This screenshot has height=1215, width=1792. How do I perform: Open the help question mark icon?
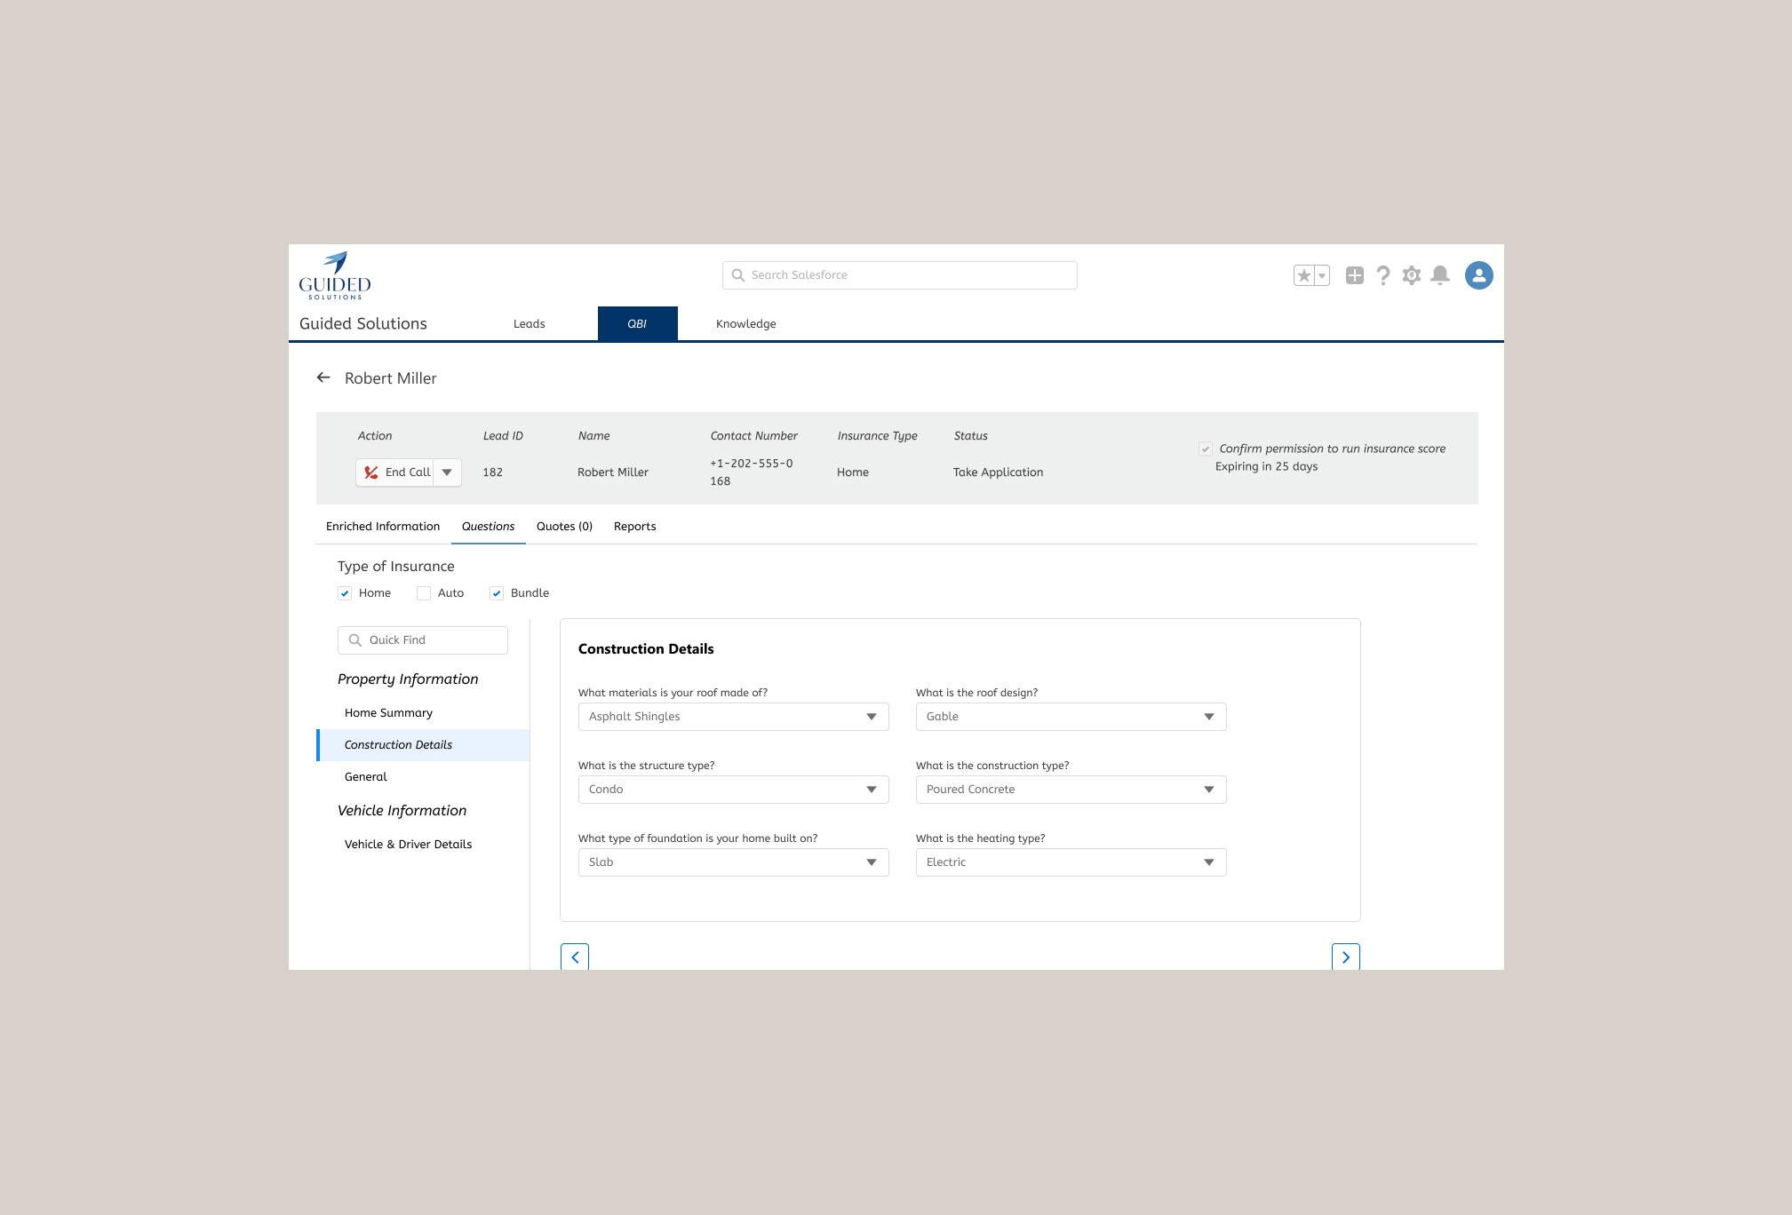(x=1382, y=275)
